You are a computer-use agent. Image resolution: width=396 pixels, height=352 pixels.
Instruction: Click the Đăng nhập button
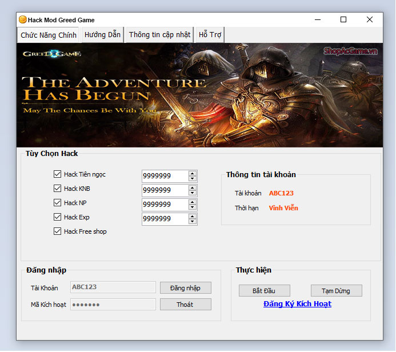point(185,288)
